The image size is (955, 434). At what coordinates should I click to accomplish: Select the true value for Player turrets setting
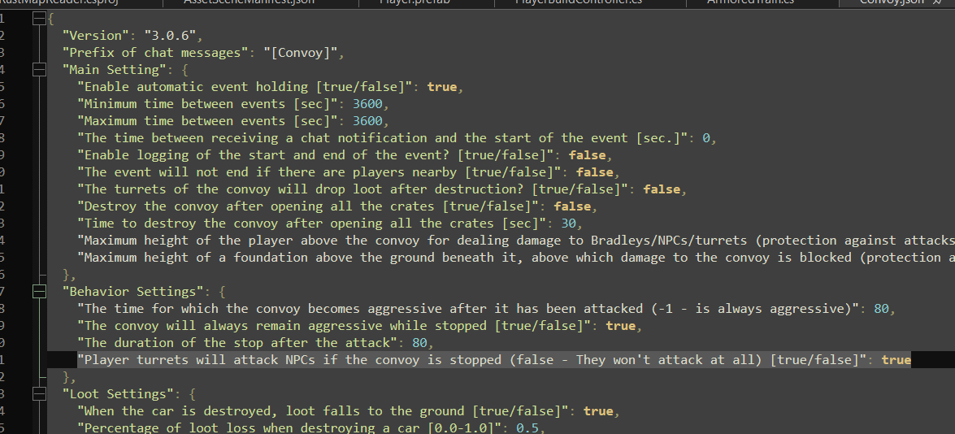point(896,360)
